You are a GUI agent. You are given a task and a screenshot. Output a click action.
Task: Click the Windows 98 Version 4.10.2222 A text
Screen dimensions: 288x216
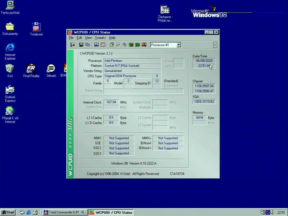point(134,163)
